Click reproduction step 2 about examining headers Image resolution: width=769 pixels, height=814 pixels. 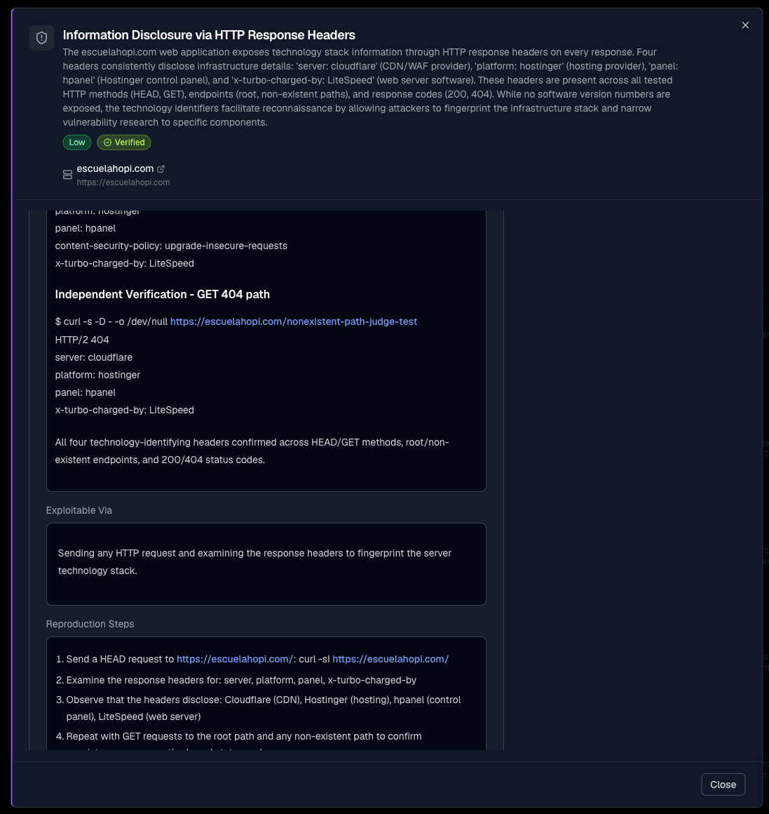[x=241, y=680]
